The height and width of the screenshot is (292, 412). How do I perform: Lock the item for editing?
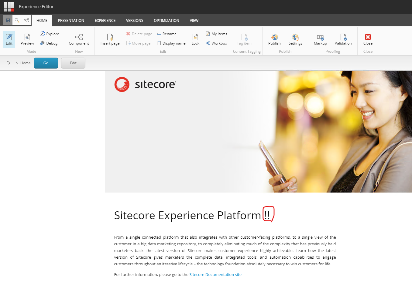coord(195,39)
